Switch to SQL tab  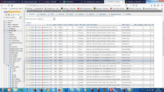[x=51, y=14]
